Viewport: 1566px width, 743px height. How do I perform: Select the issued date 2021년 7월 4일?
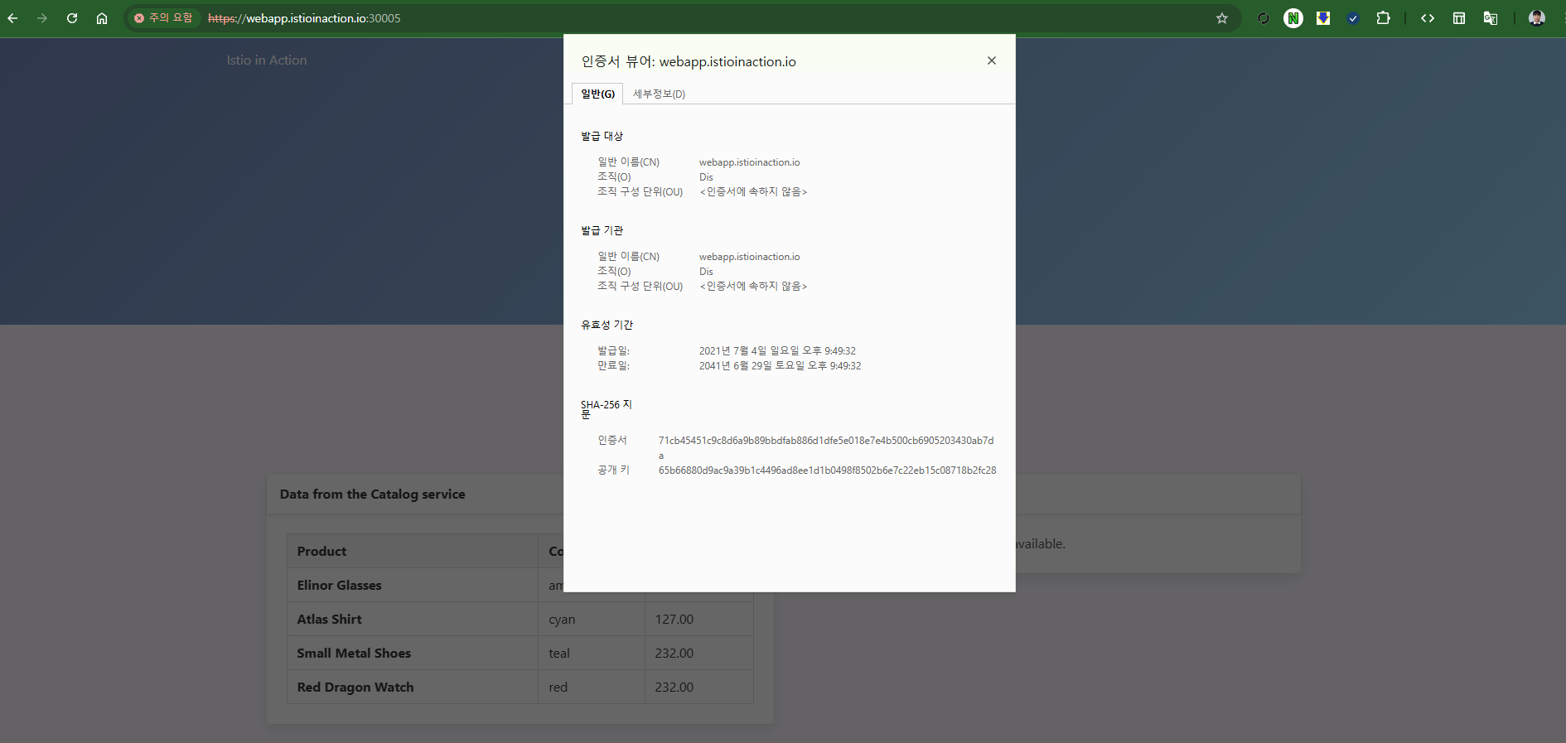777,351
